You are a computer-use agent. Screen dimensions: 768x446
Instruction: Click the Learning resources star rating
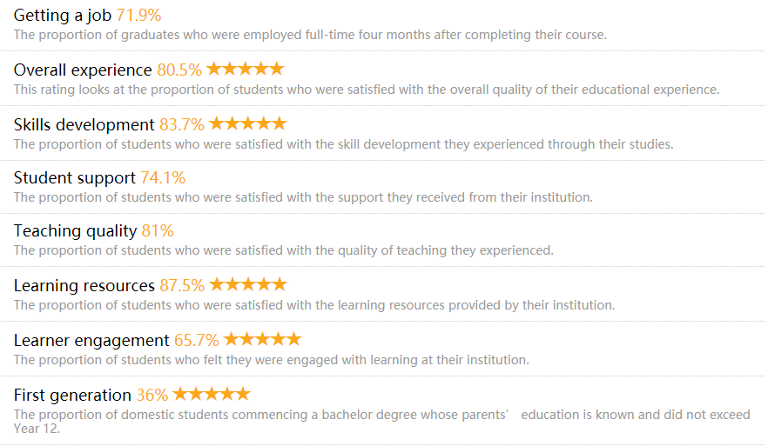[247, 284]
